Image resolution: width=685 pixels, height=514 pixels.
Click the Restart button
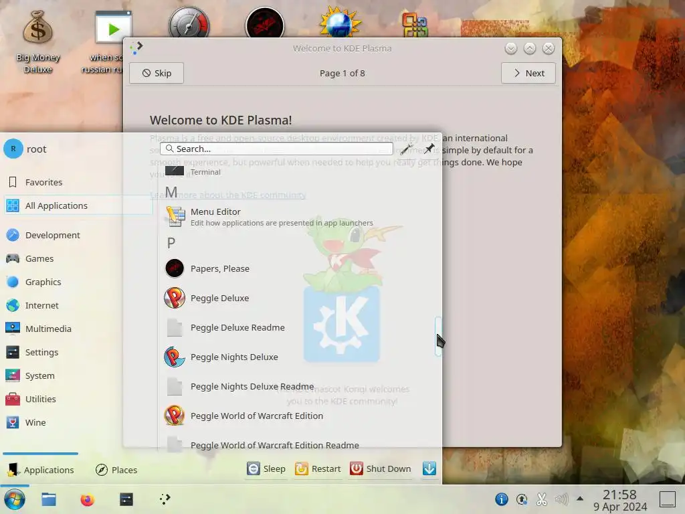tap(318, 469)
